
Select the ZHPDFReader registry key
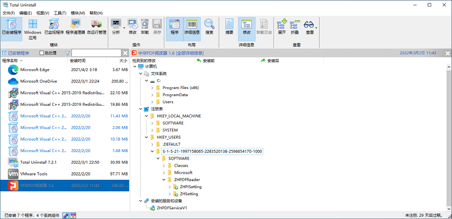coord(187,180)
